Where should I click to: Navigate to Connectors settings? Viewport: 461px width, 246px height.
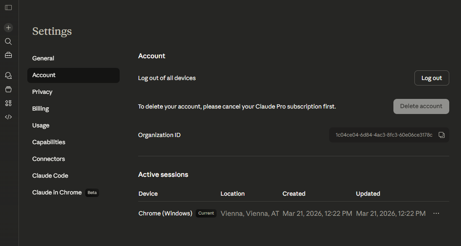click(x=49, y=159)
